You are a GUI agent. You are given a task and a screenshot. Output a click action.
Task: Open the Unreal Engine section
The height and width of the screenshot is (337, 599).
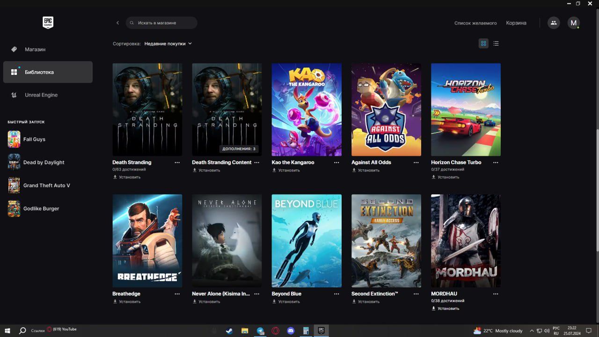tap(48, 95)
